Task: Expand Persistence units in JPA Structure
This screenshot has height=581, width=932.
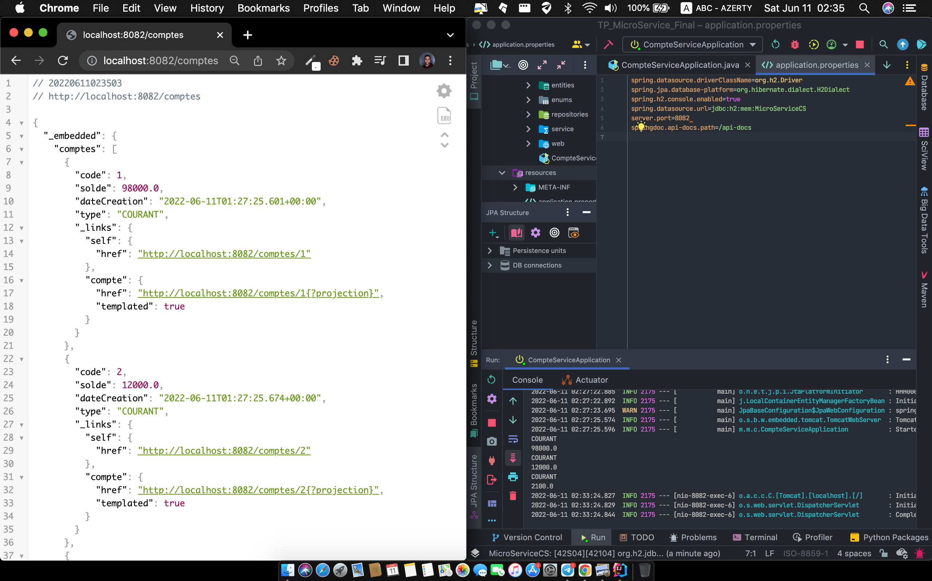Action: click(490, 250)
